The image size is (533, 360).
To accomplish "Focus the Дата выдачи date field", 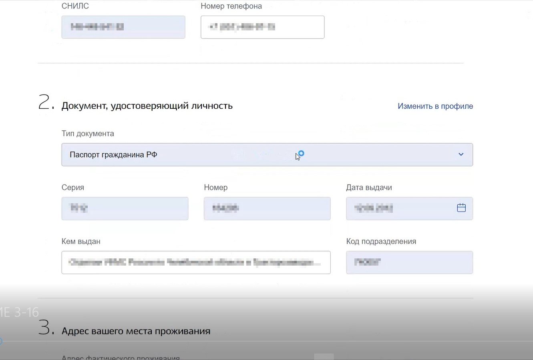I will (409, 208).
